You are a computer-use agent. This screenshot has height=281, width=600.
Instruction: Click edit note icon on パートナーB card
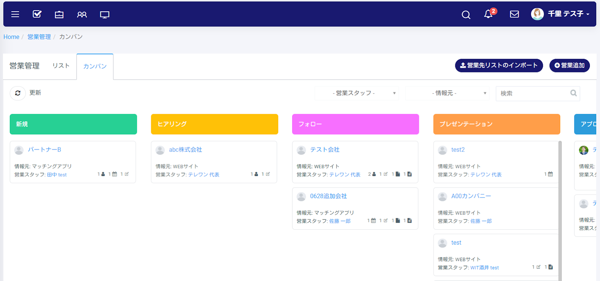pyautogui.click(x=127, y=174)
